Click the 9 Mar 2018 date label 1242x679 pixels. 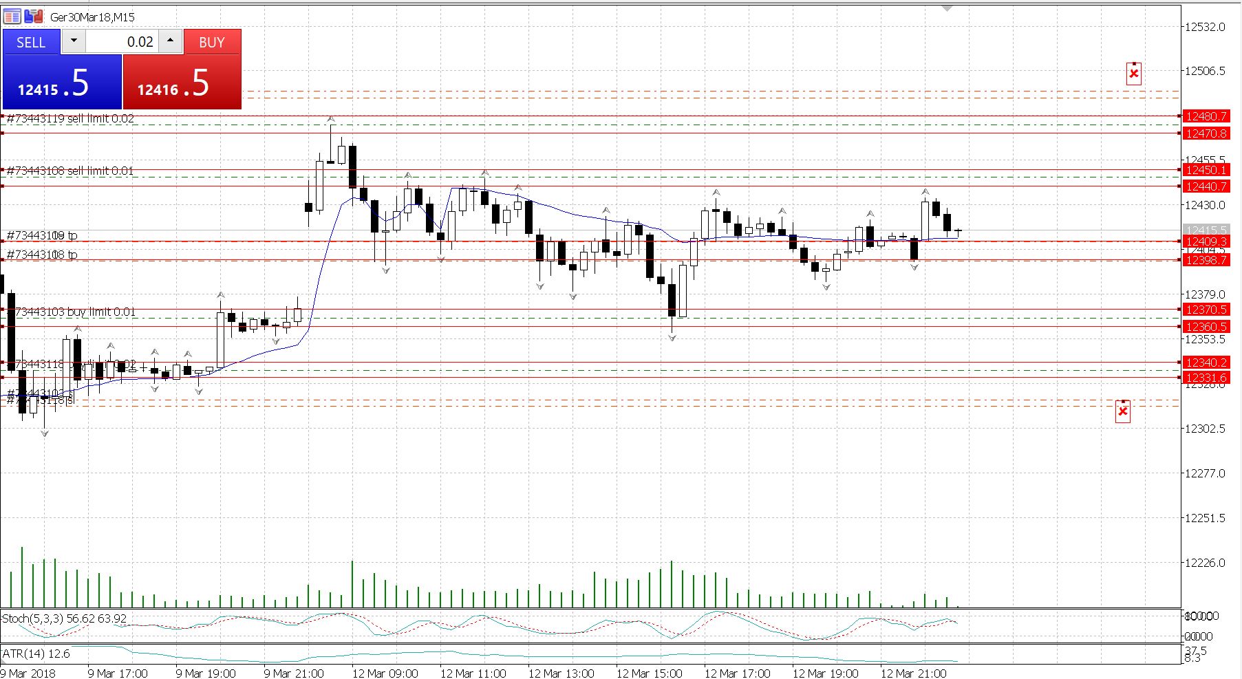[x=28, y=673]
